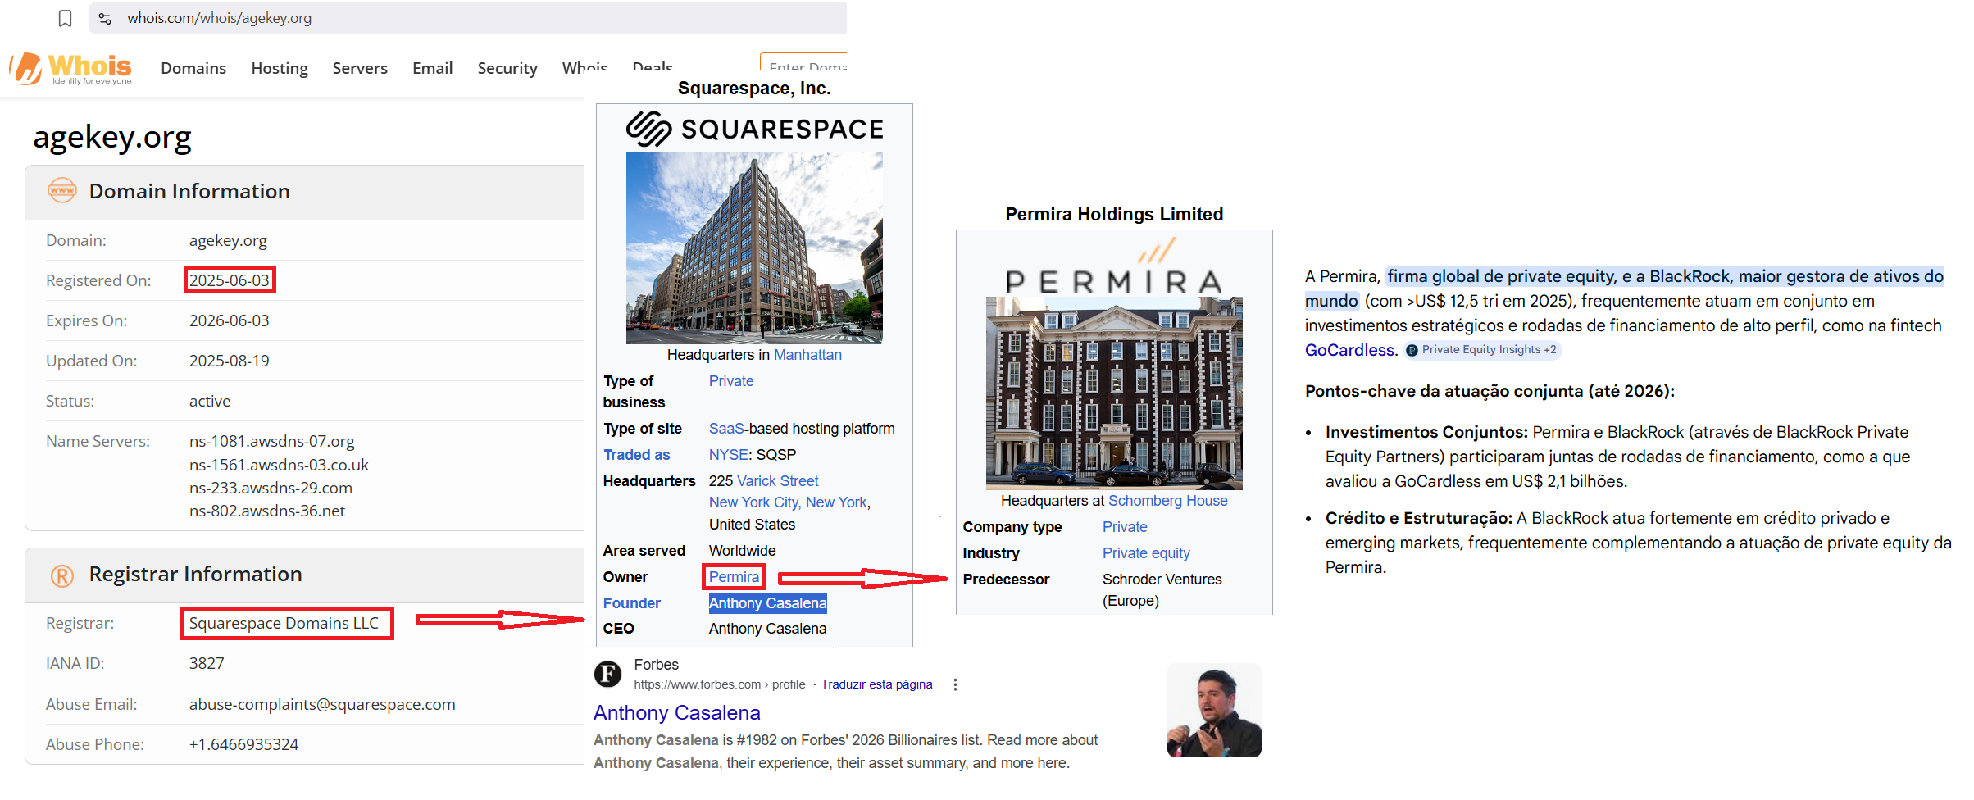1974x800 pixels.
Task: Click the Traded as link
Action: tap(637, 455)
